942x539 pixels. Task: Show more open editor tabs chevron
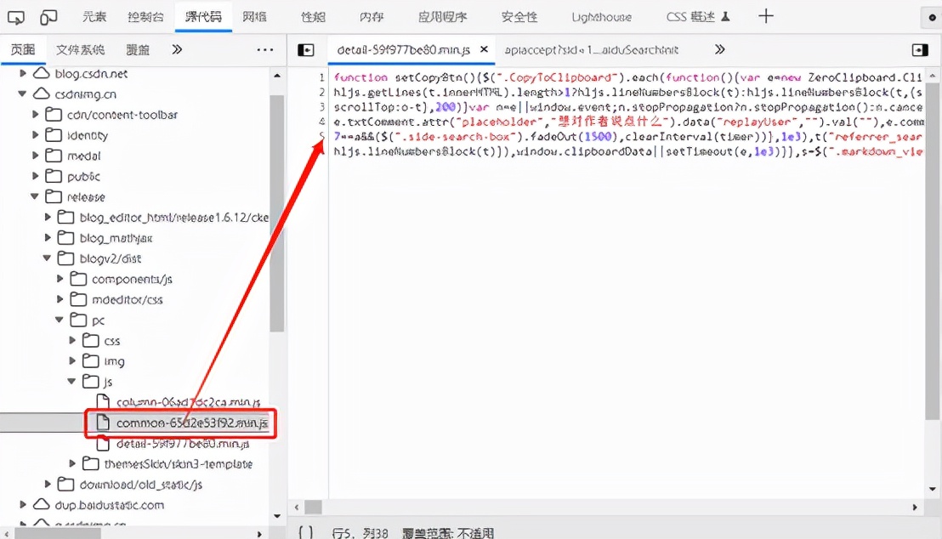[x=720, y=49]
